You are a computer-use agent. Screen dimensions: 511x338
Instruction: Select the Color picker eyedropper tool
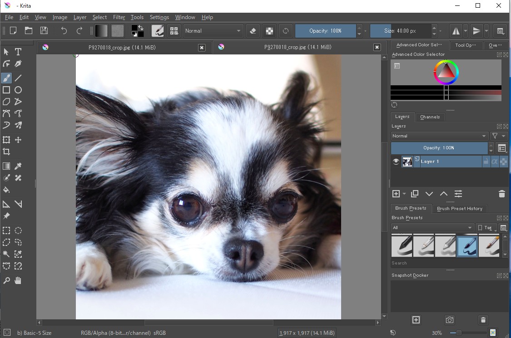pyautogui.click(x=18, y=166)
